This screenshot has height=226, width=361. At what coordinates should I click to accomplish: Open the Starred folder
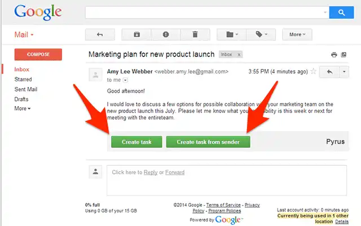(23, 79)
